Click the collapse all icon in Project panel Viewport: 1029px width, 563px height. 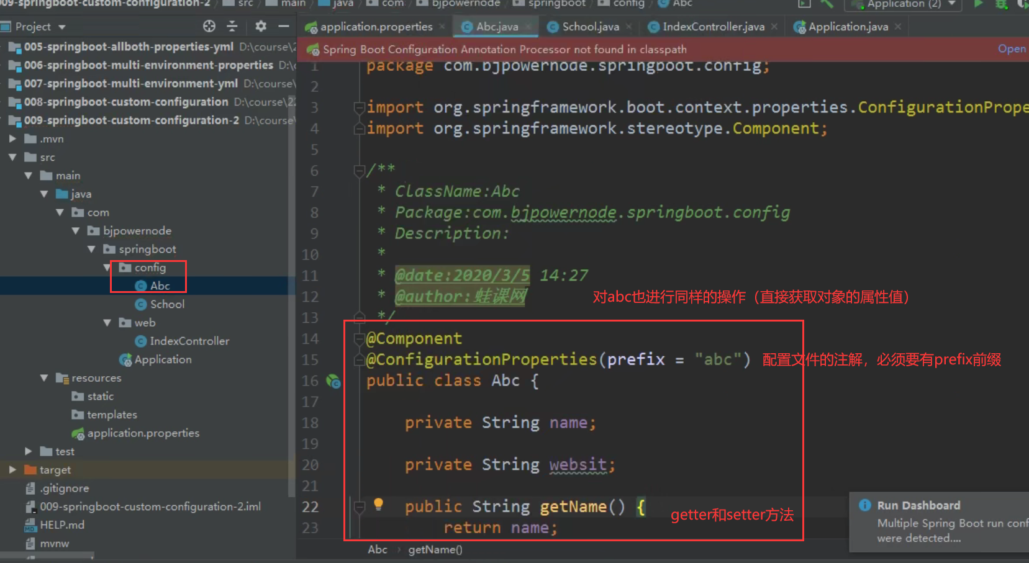point(232,26)
